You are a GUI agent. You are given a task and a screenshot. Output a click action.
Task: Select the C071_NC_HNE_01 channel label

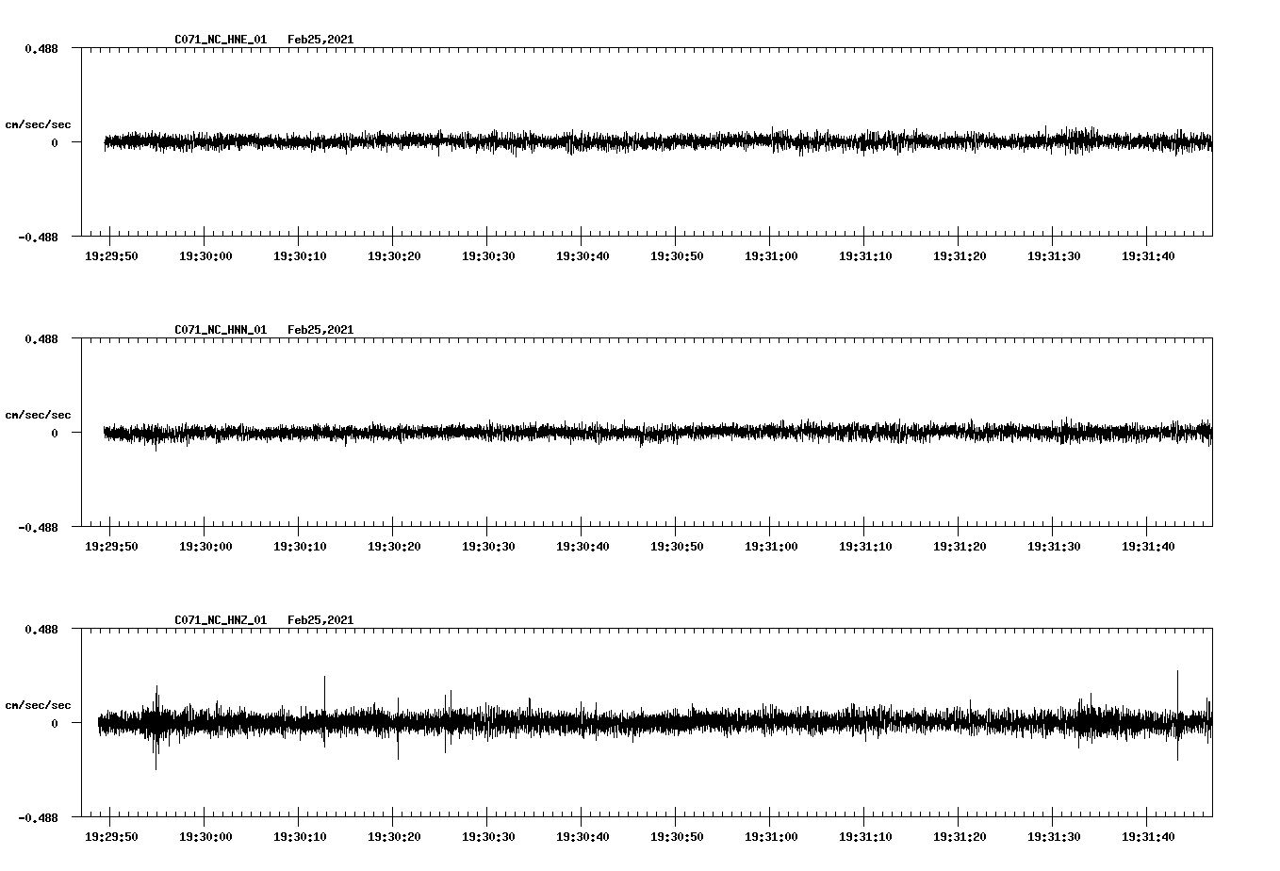click(x=220, y=40)
